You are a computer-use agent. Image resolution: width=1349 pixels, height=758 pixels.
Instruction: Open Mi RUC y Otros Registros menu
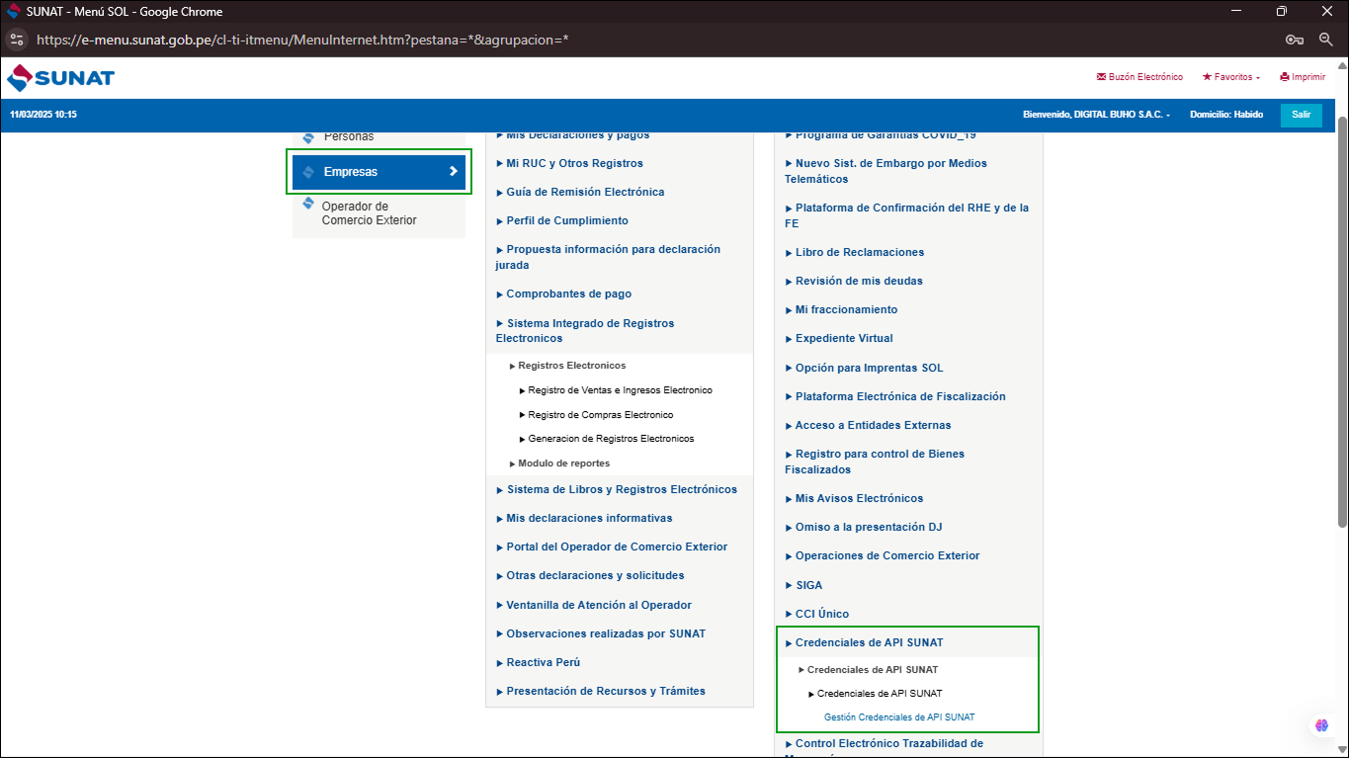tap(574, 163)
